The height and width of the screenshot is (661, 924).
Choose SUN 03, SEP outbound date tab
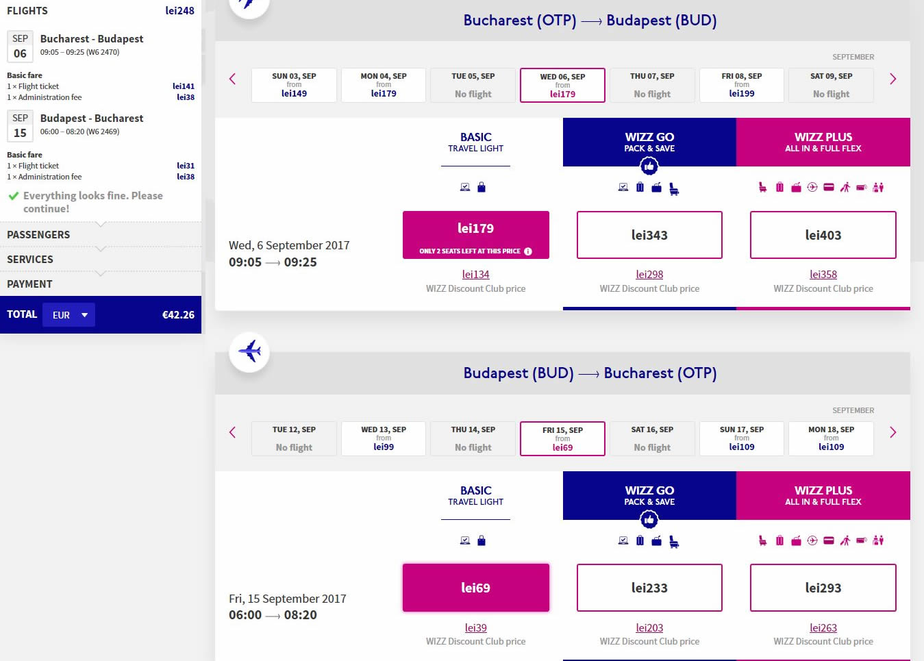pos(294,85)
